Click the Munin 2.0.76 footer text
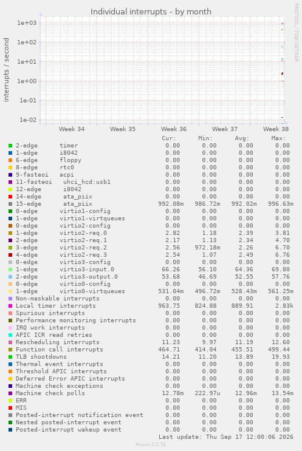The width and height of the screenshot is (302, 451). 151,444
